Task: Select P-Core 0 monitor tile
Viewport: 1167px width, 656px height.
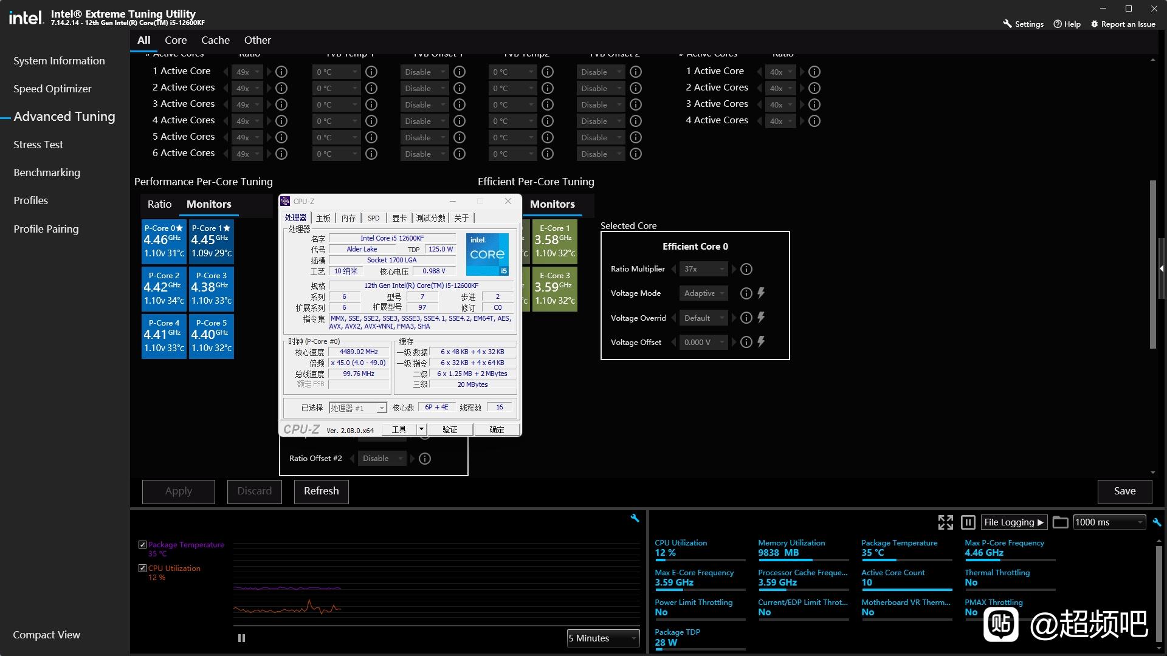Action: click(x=164, y=241)
